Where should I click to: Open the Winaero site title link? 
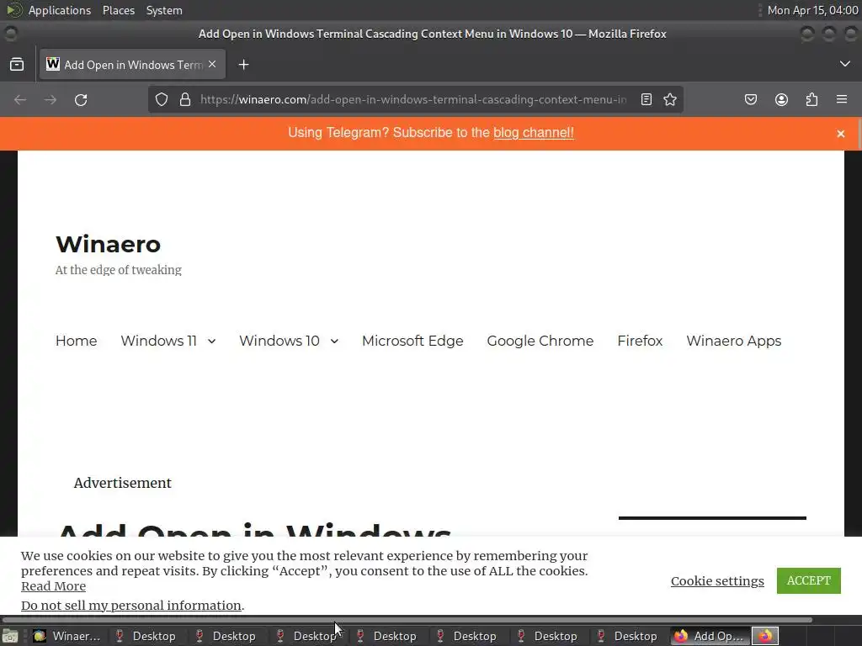[109, 244]
